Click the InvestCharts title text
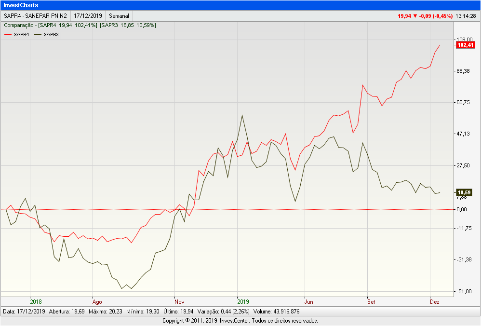Viewport: 481px width, 326px height. tap(21, 5)
